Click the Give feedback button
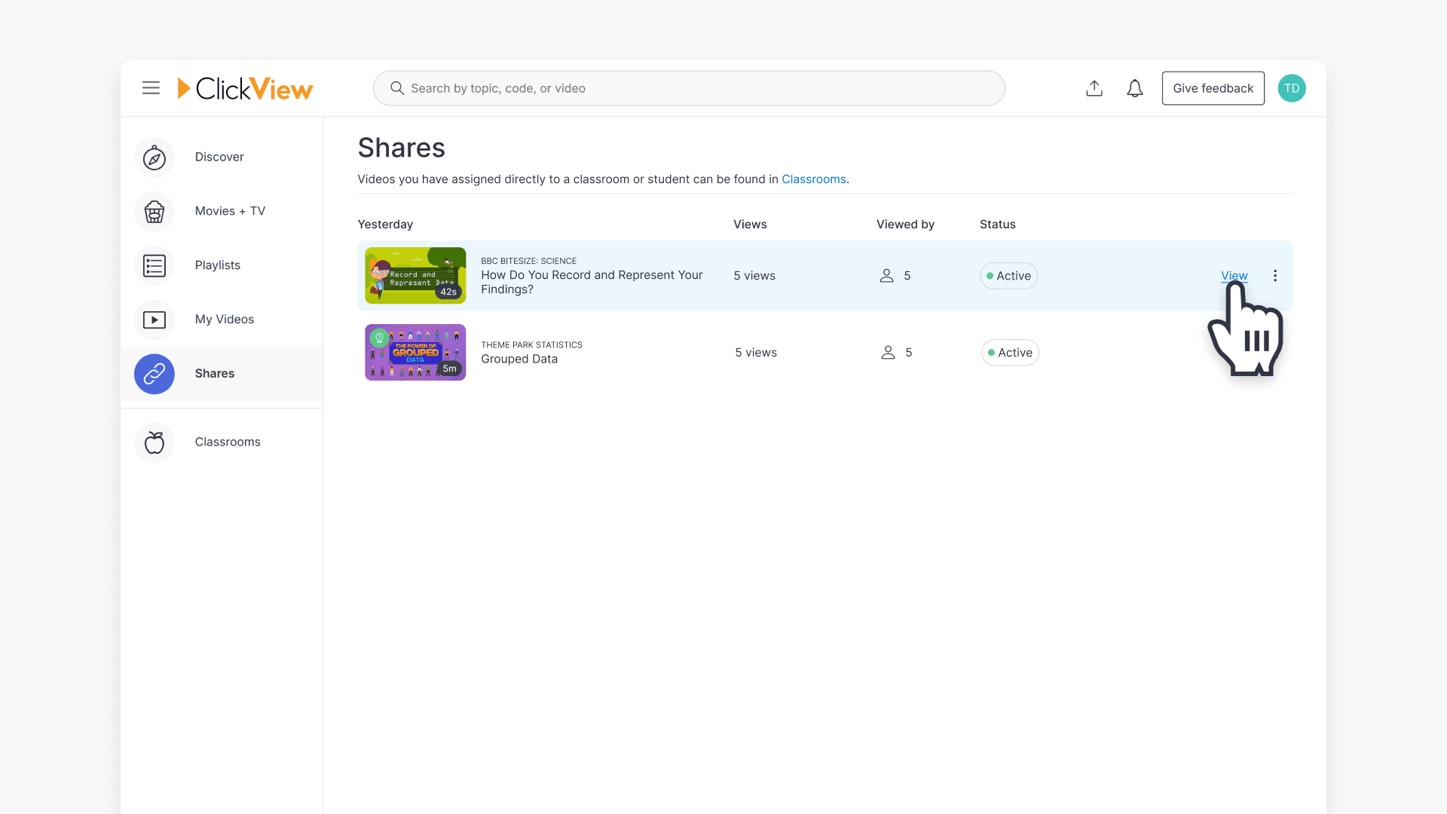 (x=1213, y=88)
